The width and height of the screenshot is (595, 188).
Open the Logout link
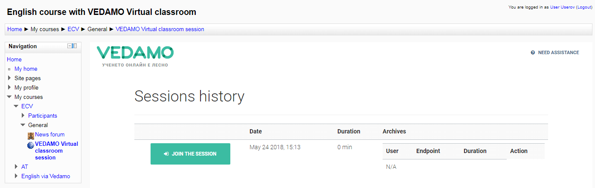[584, 7]
